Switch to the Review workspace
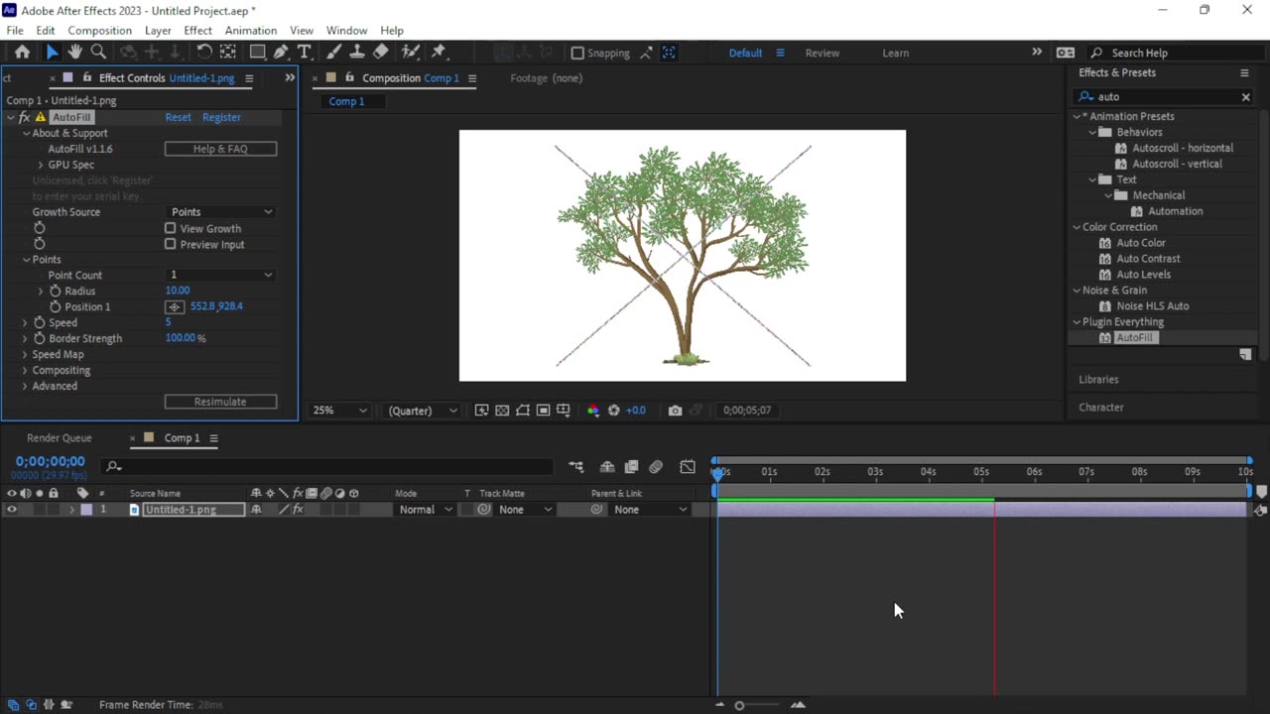The width and height of the screenshot is (1270, 714). 822,54
